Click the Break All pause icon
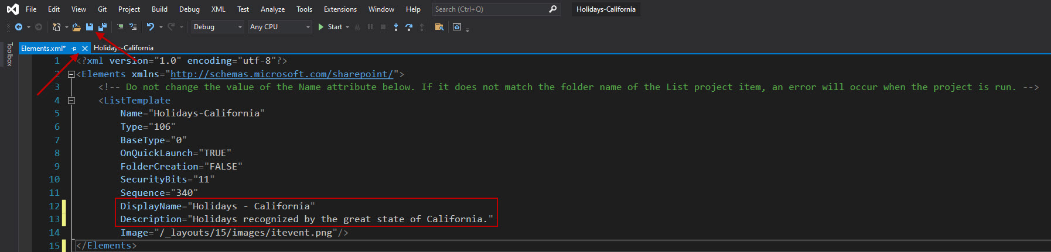1051x252 pixels. (370, 27)
